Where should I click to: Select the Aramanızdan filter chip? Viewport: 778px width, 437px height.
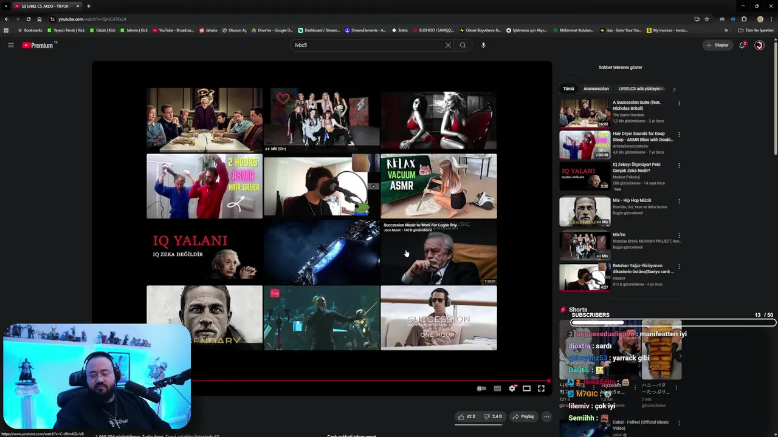click(x=596, y=89)
